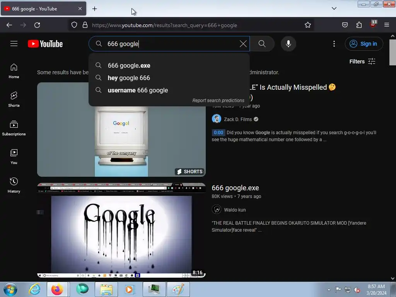The width and height of the screenshot is (396, 297).
Task: Open Windows Explorer folder on taskbar
Action: [106, 289]
